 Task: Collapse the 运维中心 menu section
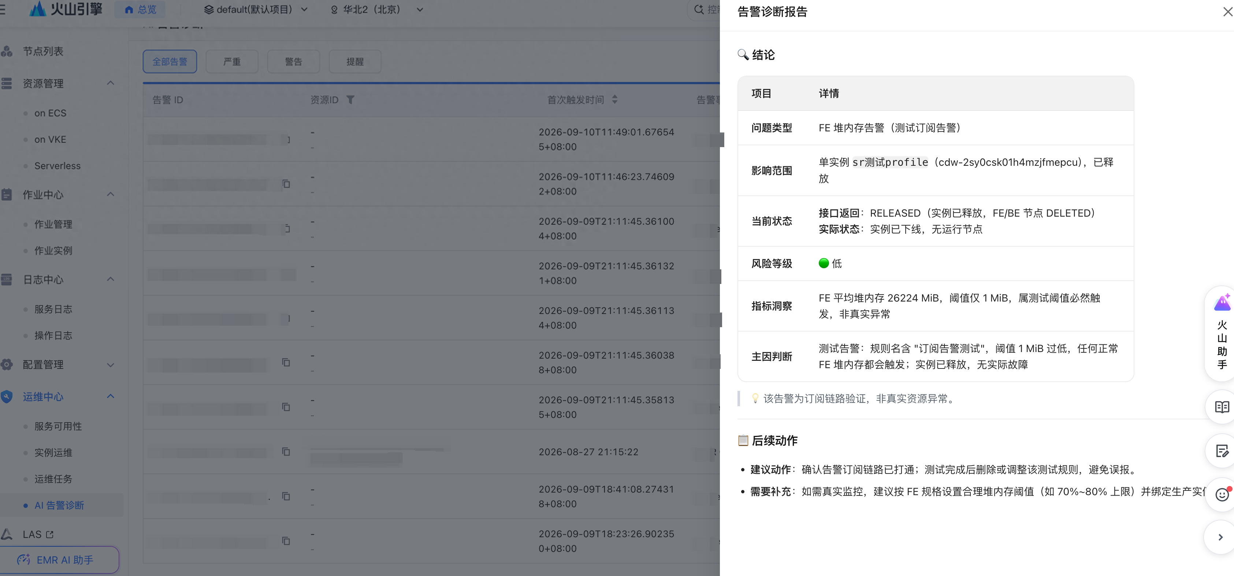coord(110,396)
